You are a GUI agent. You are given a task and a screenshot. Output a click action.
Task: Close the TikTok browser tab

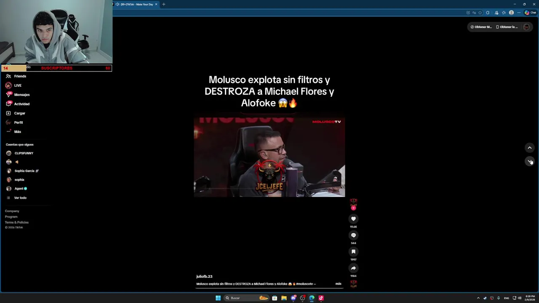click(x=156, y=4)
